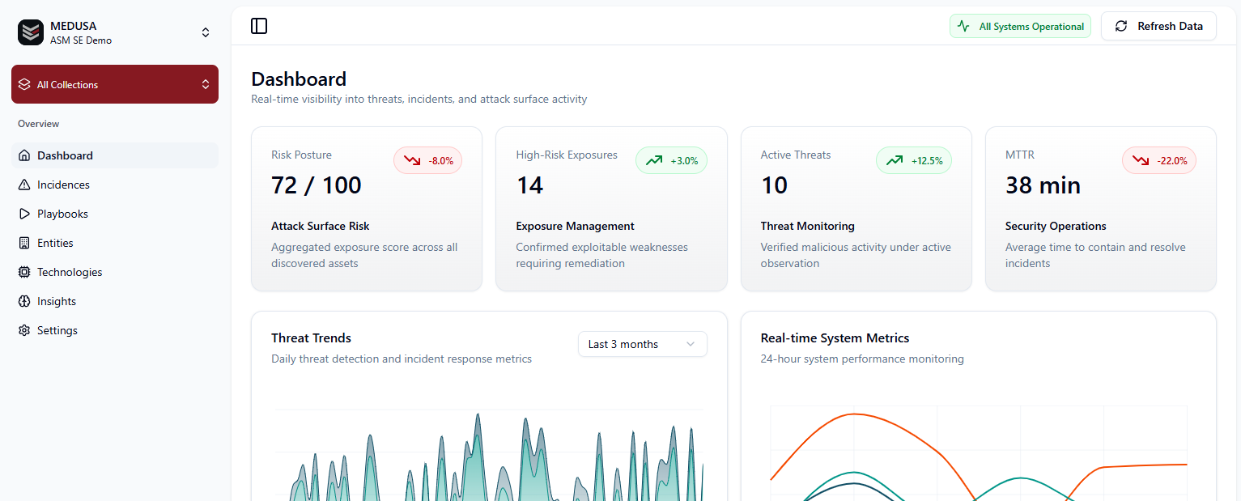Click the Refresh Data refresh icon

[x=1121, y=26]
